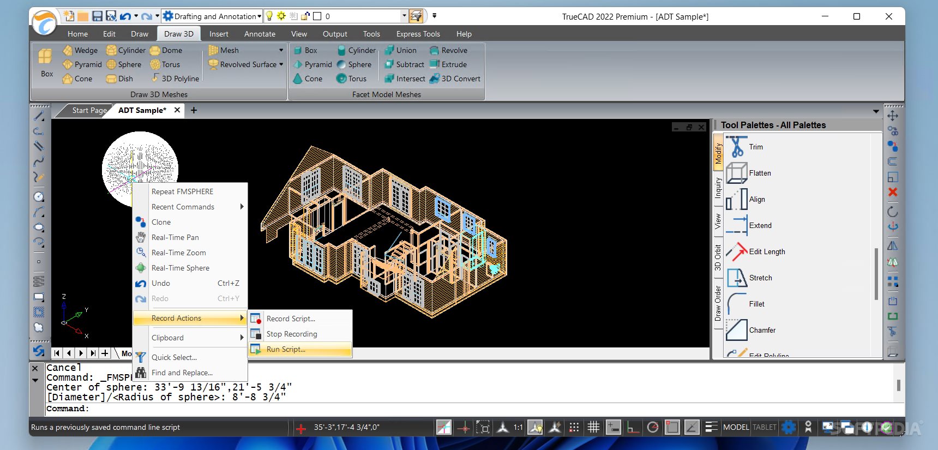938x450 pixels.
Task: Toggle layer lock padlock icon
Action: pyautogui.click(x=305, y=16)
